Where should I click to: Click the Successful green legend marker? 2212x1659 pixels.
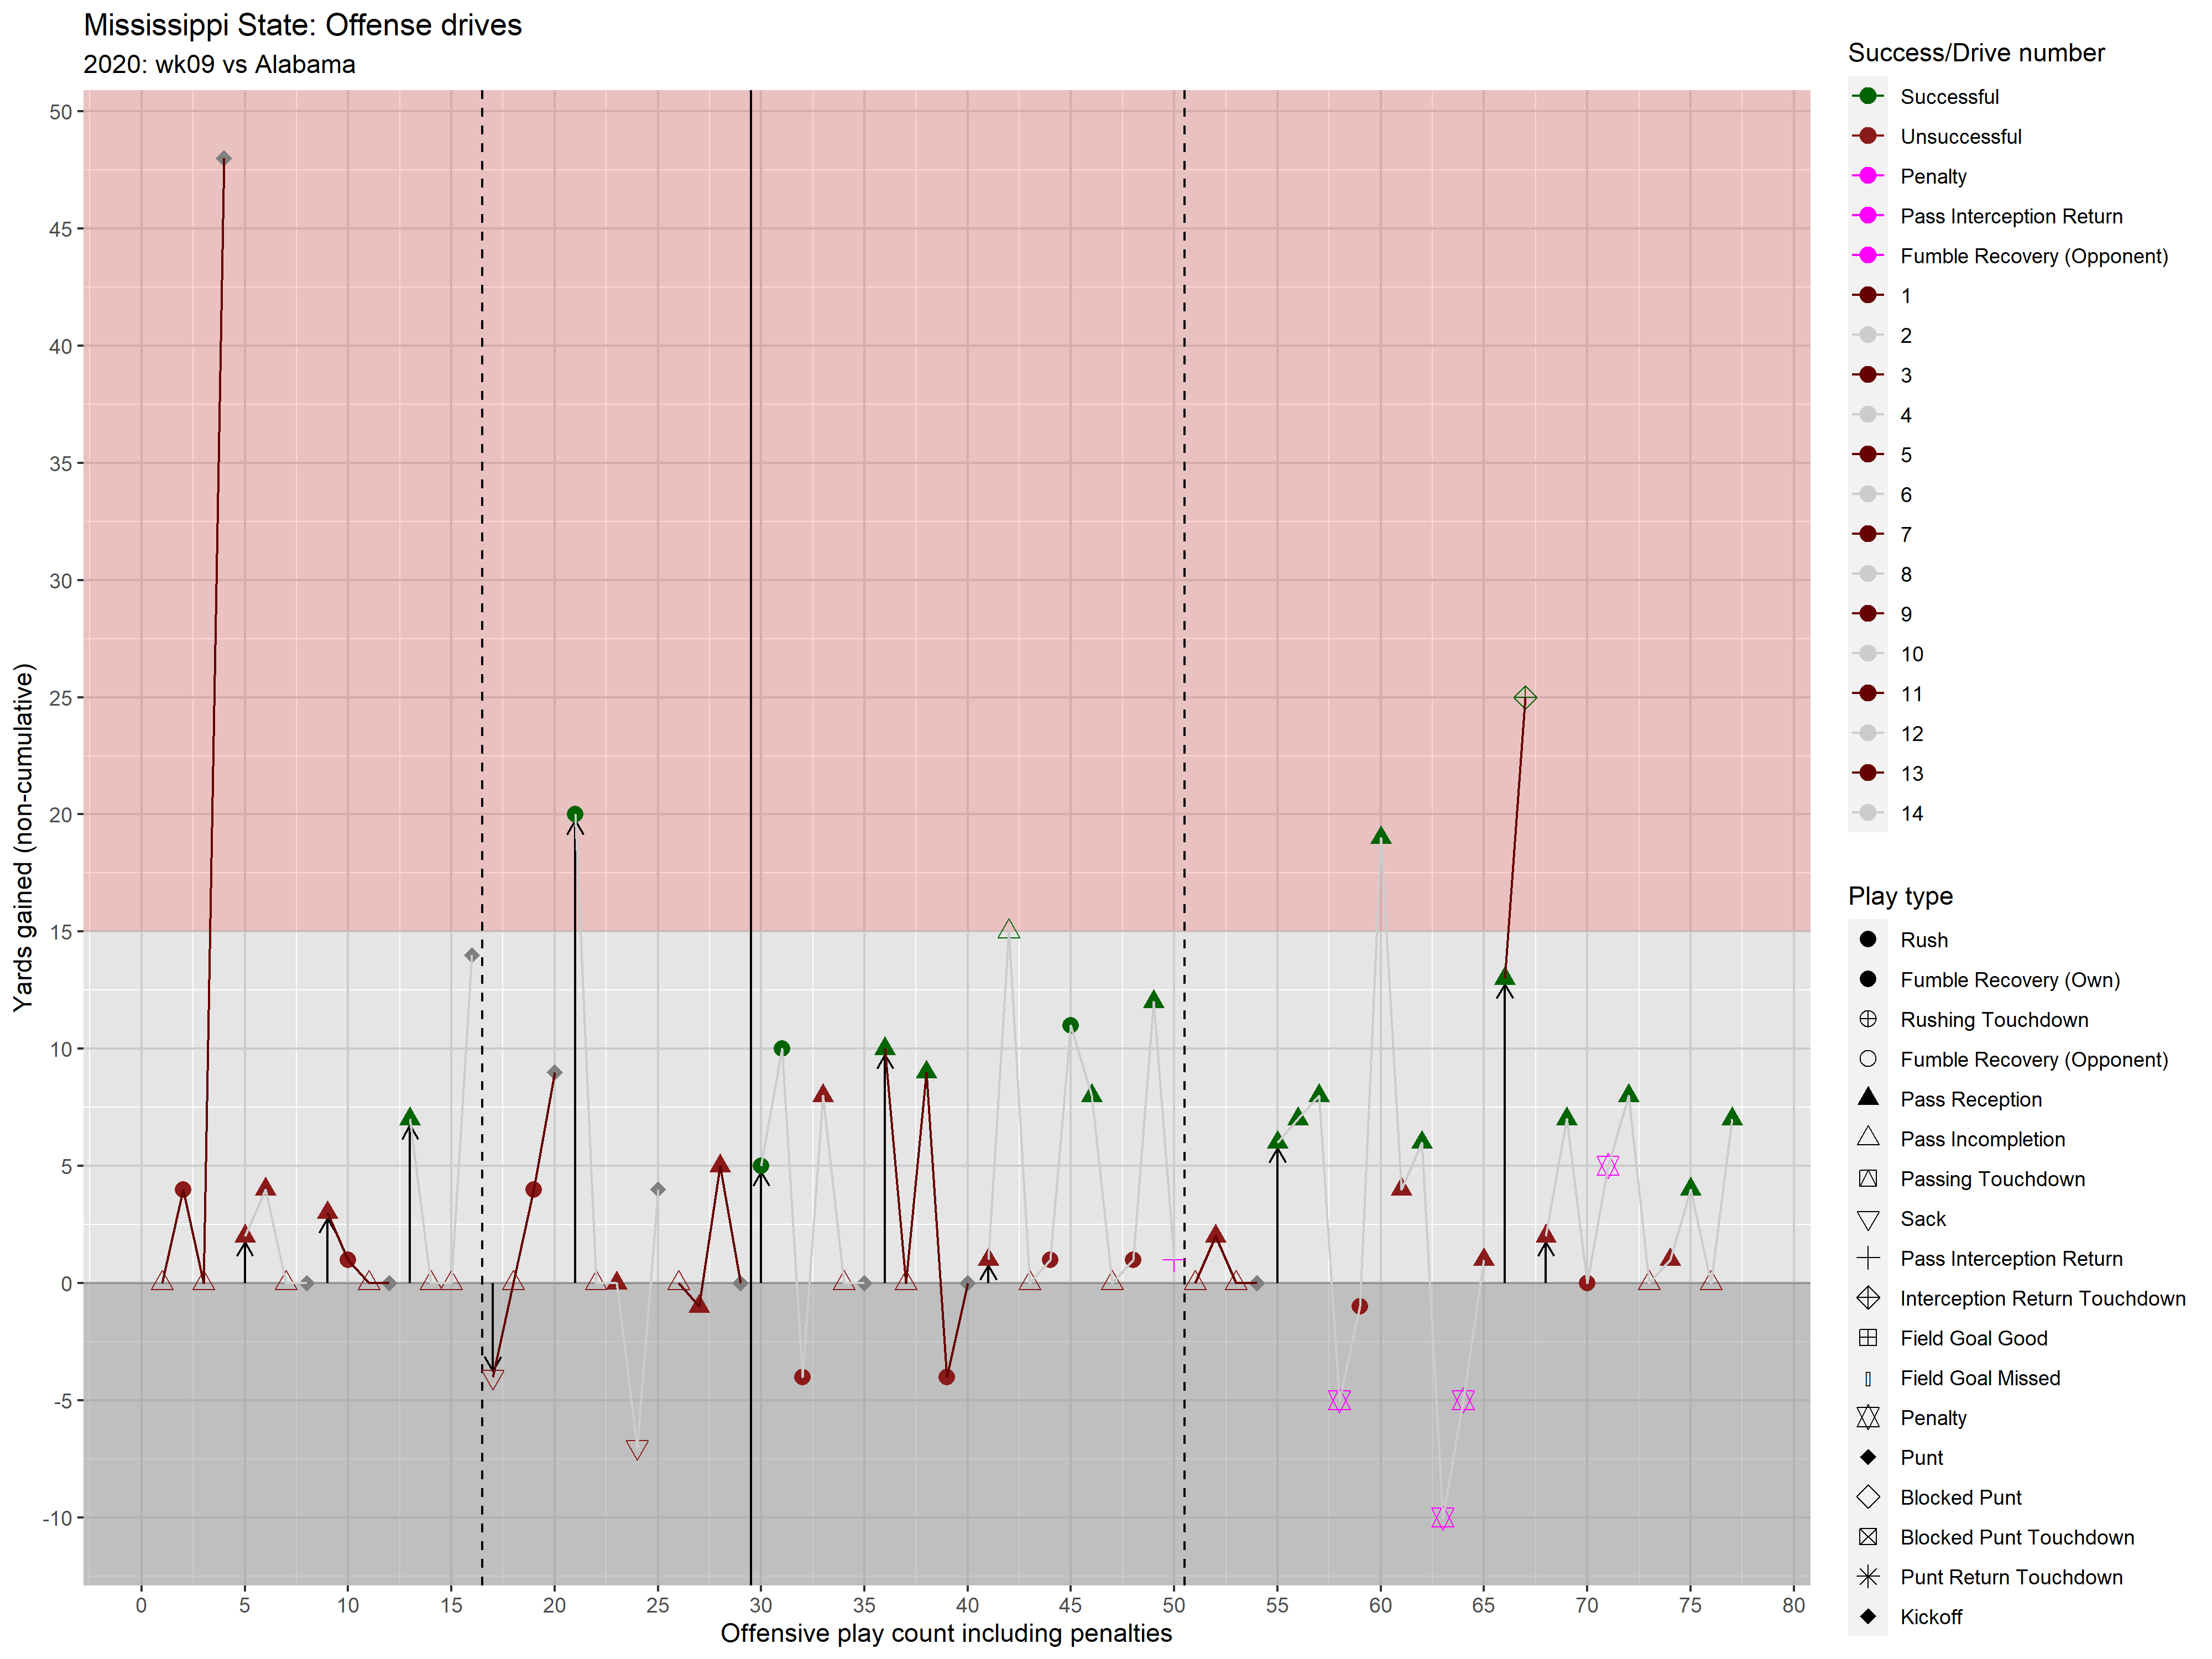pos(1867,97)
